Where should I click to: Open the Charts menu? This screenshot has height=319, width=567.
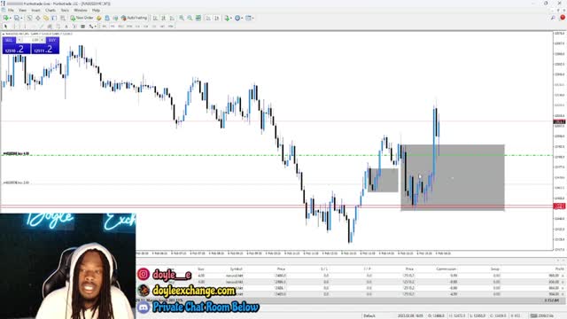pyautogui.click(x=50, y=10)
